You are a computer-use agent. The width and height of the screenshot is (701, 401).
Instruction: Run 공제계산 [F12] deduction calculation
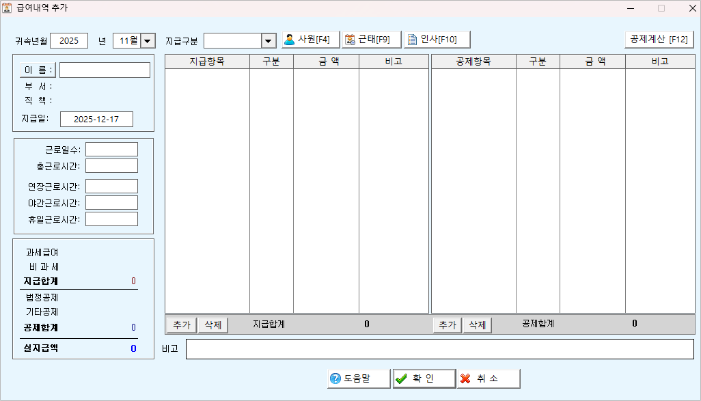(659, 40)
